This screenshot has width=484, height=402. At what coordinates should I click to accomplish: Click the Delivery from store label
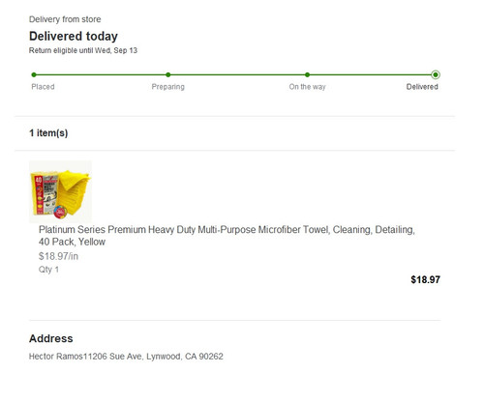pyautogui.click(x=65, y=19)
